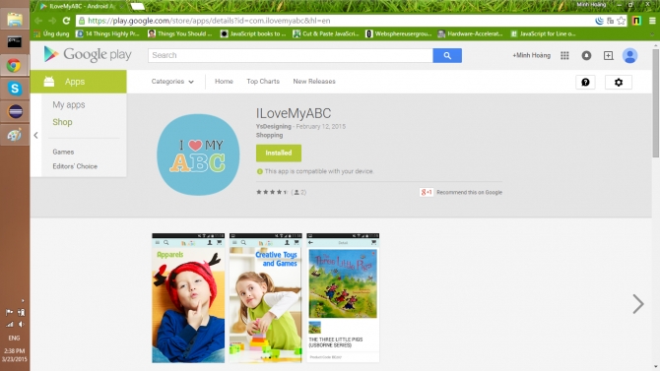Open the Skype taskbar icon

pyautogui.click(x=15, y=89)
